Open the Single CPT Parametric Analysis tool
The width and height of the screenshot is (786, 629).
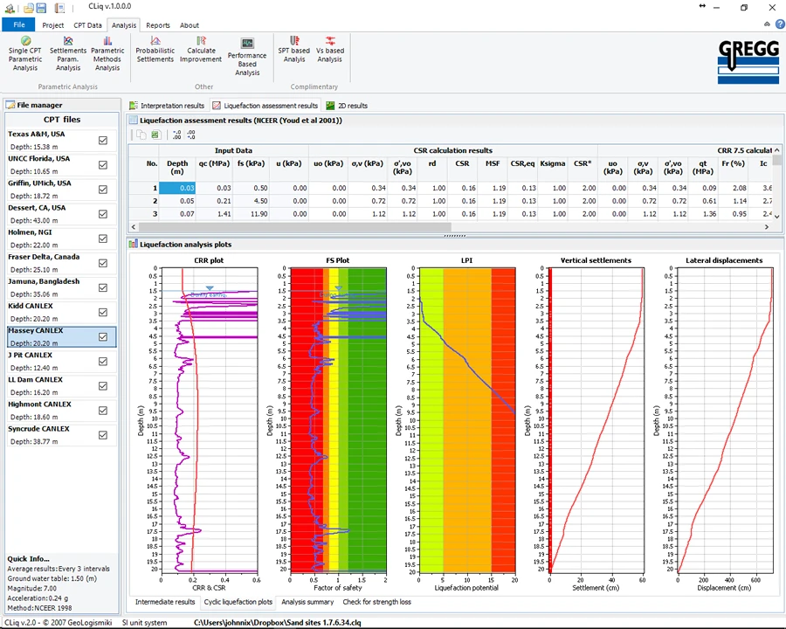click(25, 53)
